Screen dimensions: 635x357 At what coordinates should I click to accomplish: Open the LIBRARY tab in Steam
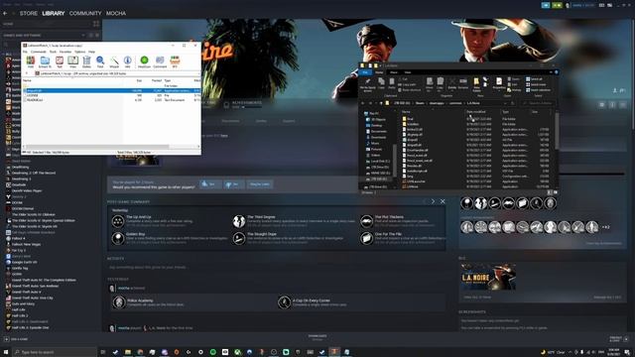(x=54, y=13)
